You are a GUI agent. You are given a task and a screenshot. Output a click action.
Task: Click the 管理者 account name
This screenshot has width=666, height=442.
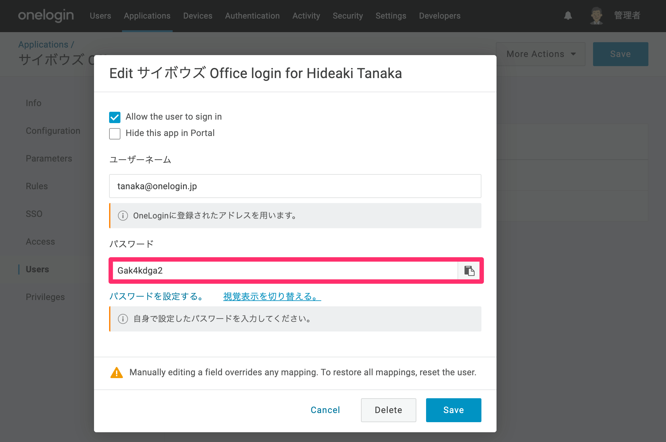pyautogui.click(x=627, y=15)
